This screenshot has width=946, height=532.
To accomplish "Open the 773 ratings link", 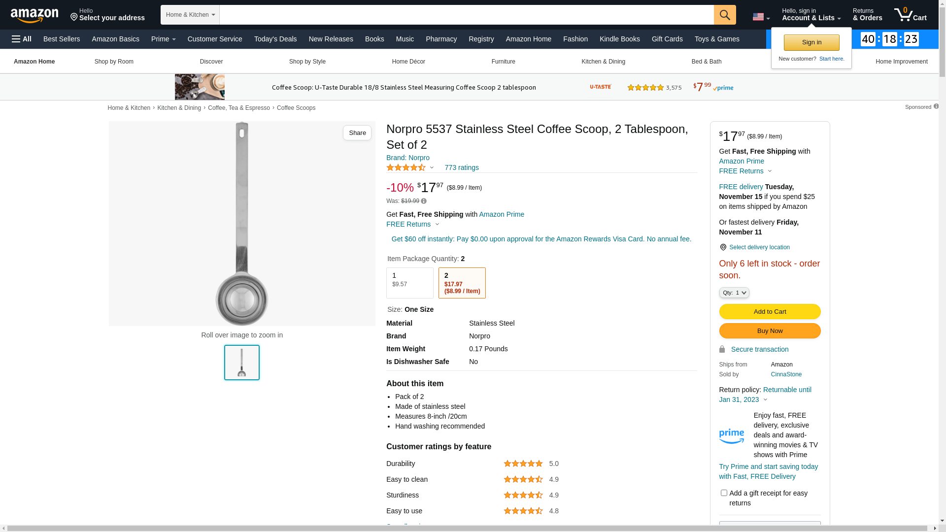I will [x=462, y=167].
